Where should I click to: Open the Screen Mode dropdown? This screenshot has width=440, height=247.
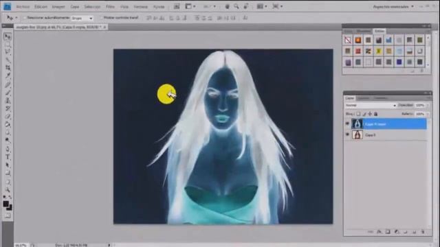pyautogui.click(x=277, y=6)
